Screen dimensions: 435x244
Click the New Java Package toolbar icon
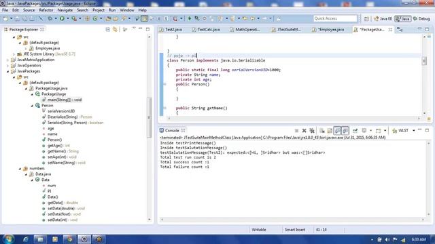87,18
